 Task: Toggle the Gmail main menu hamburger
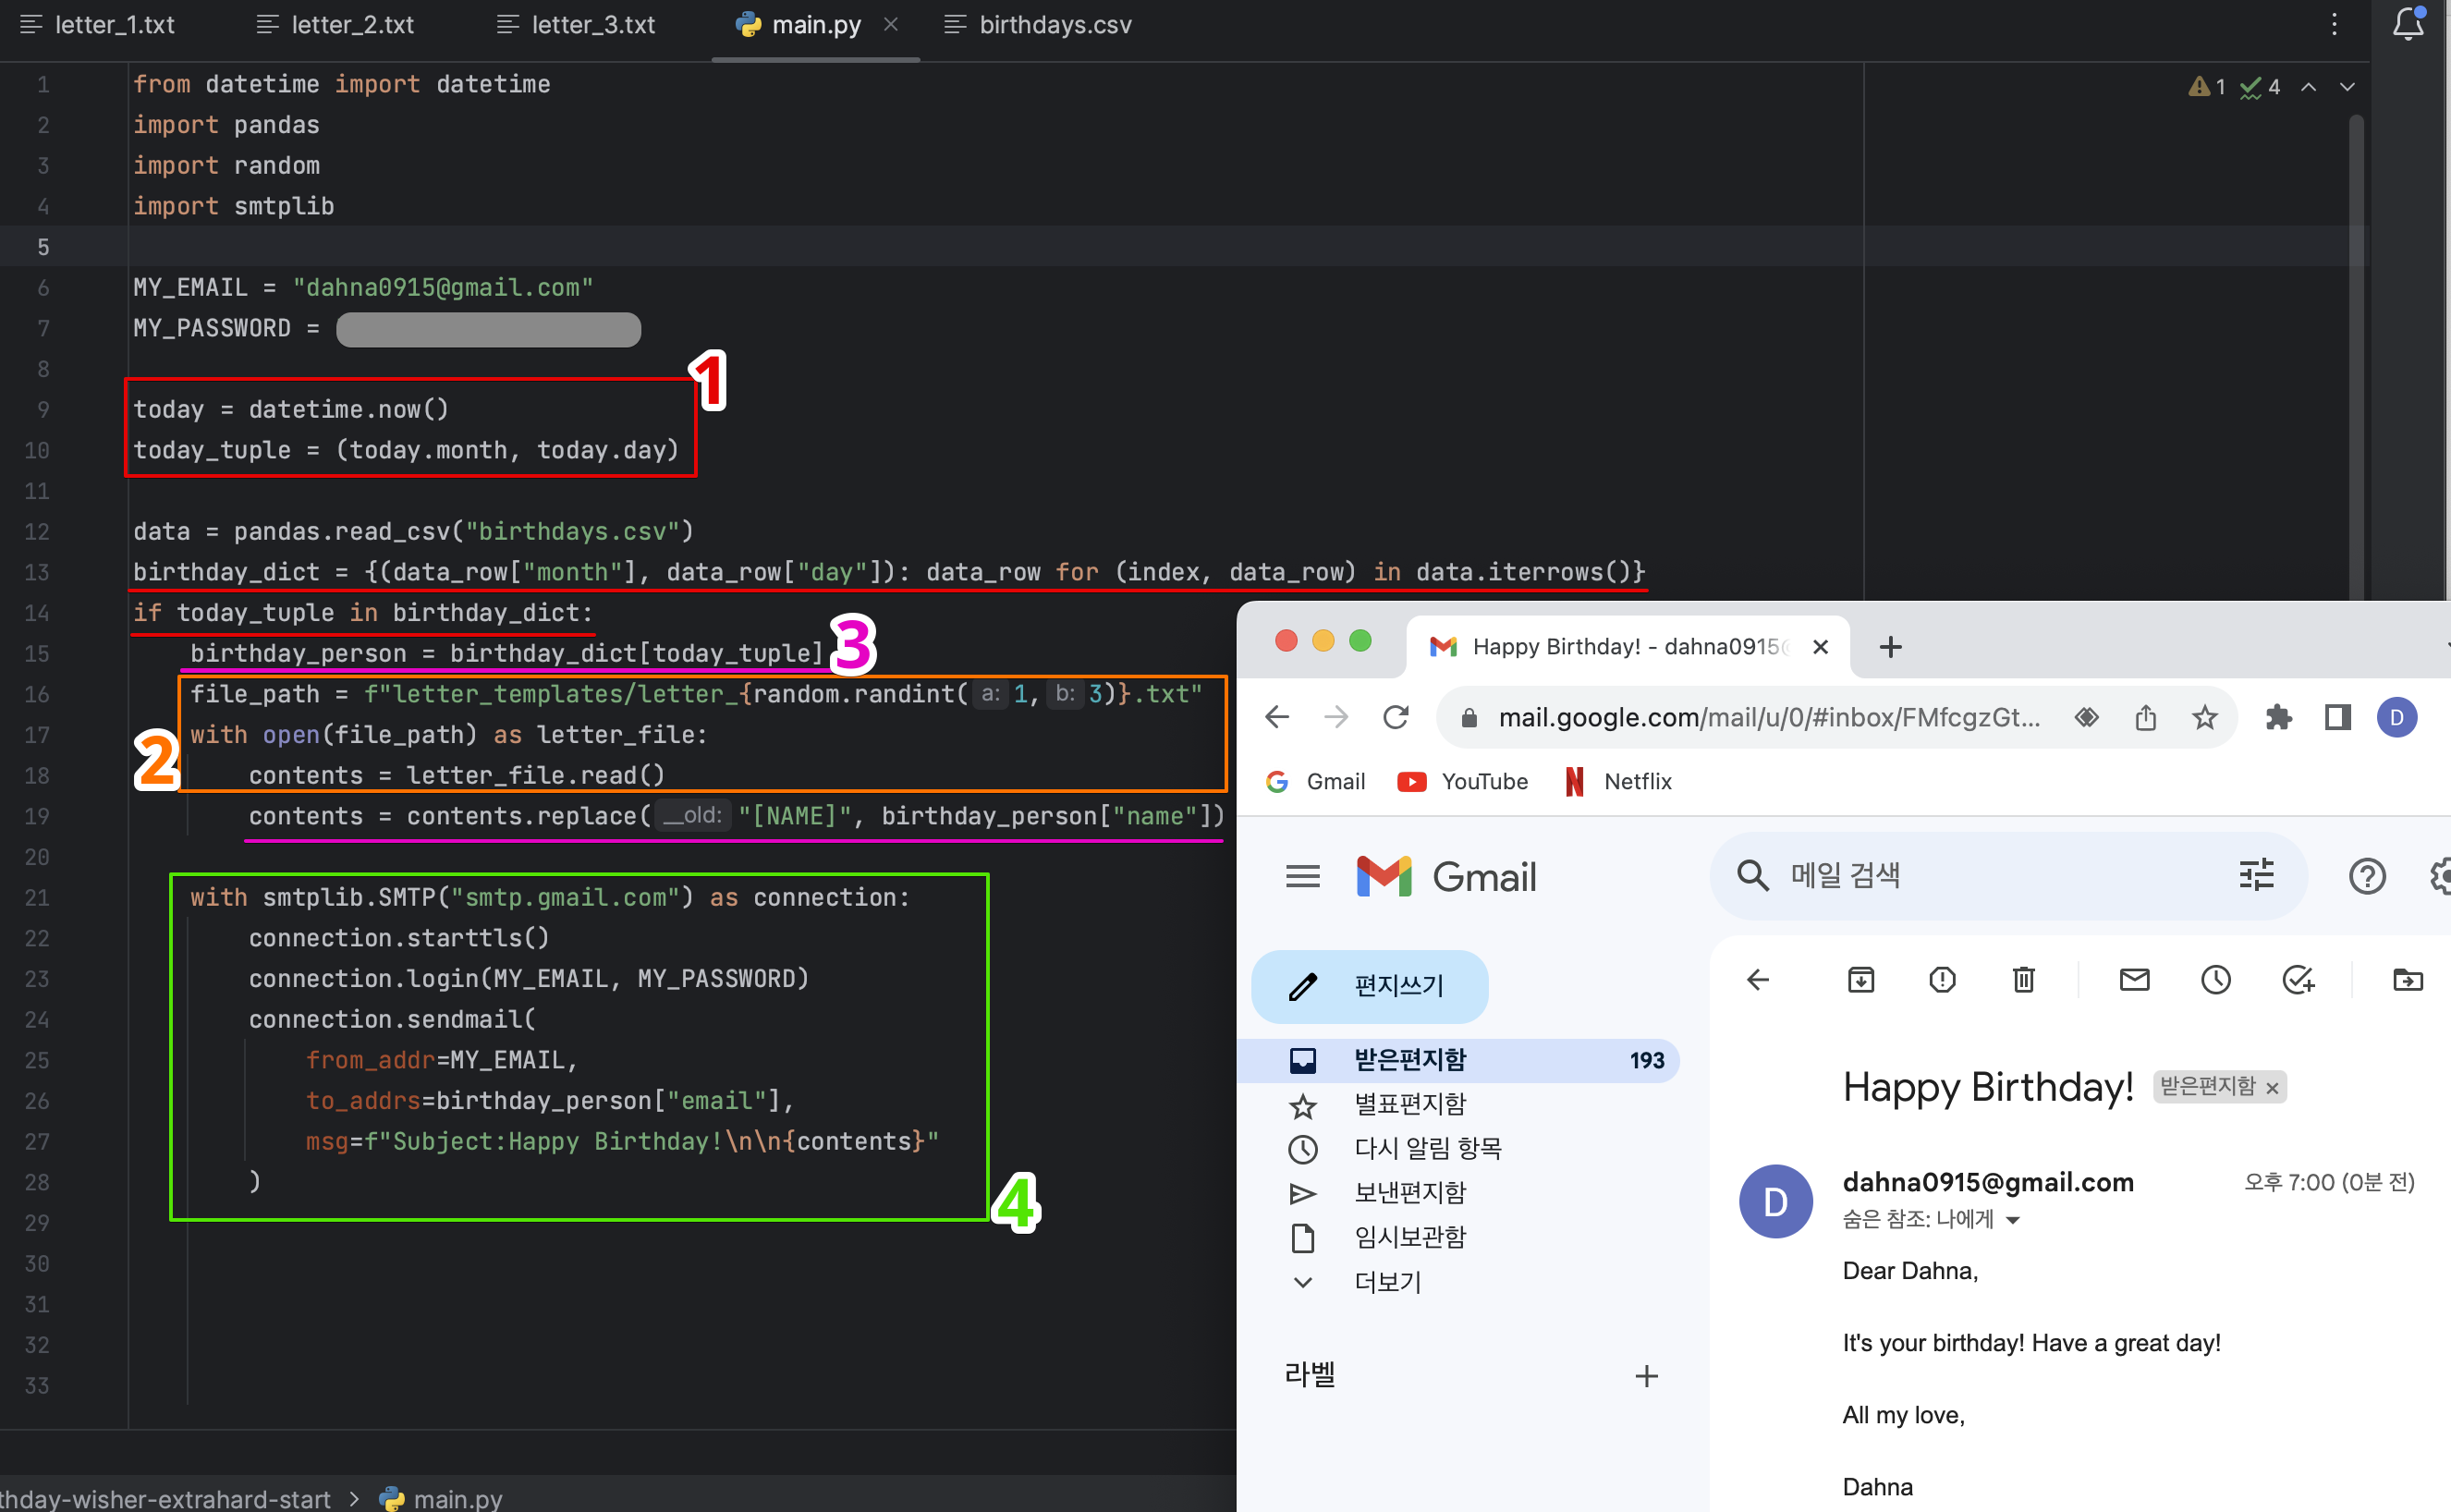[1302, 876]
